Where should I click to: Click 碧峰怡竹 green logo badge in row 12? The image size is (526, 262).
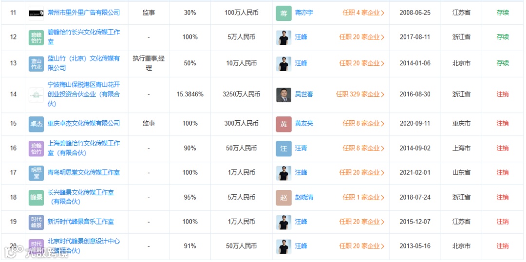(37, 37)
